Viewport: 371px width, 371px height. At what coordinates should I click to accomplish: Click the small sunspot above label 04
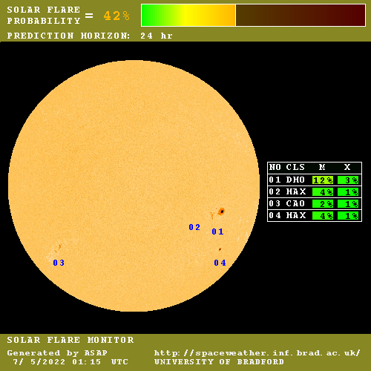pyautogui.click(x=220, y=249)
